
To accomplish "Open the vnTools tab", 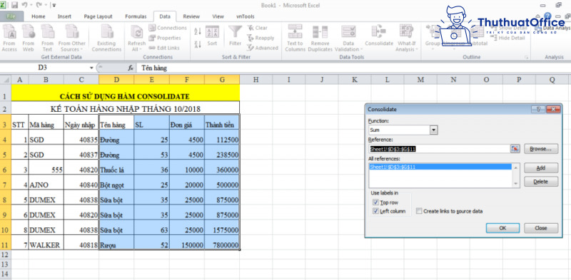I will [245, 16].
